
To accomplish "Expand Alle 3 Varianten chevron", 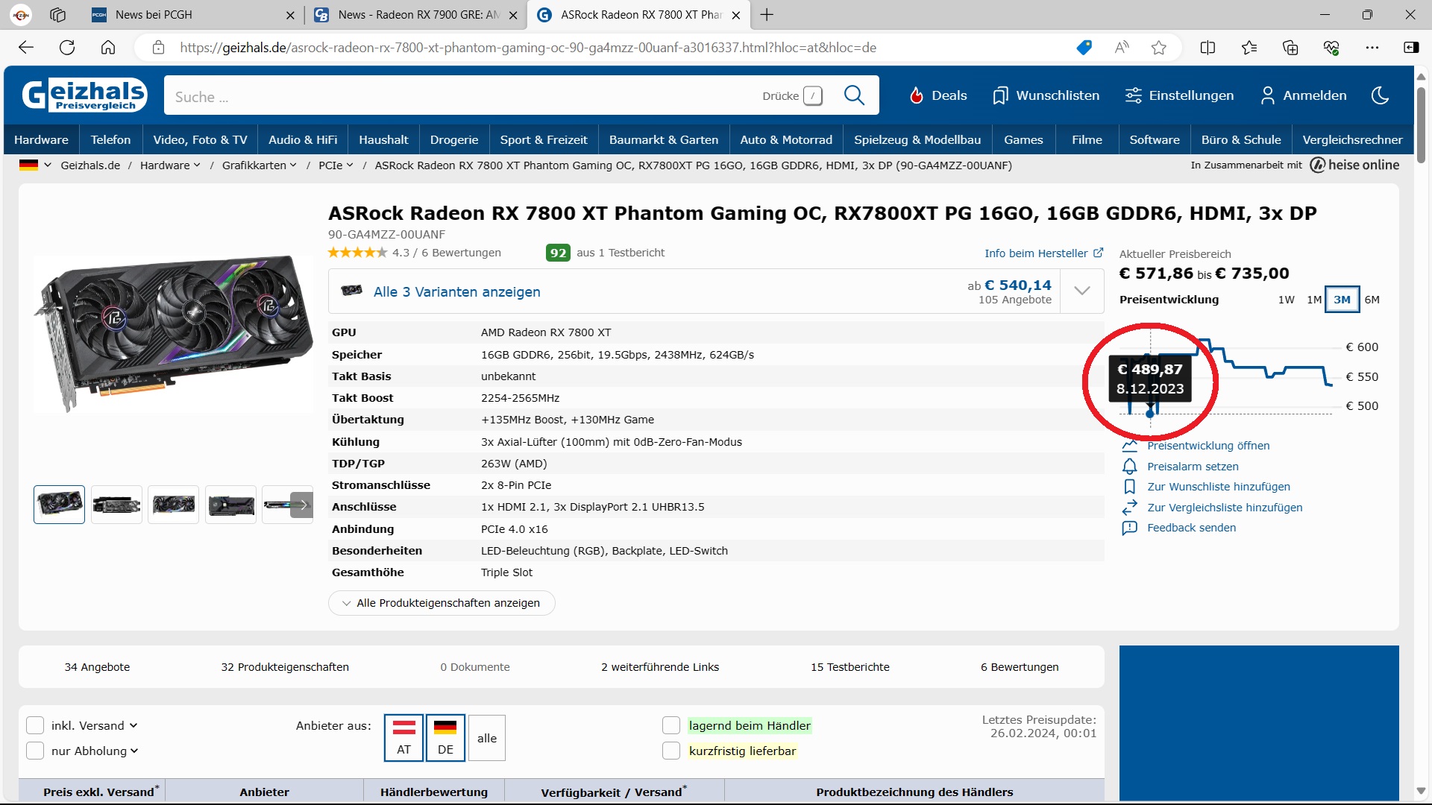I will [x=1082, y=291].
